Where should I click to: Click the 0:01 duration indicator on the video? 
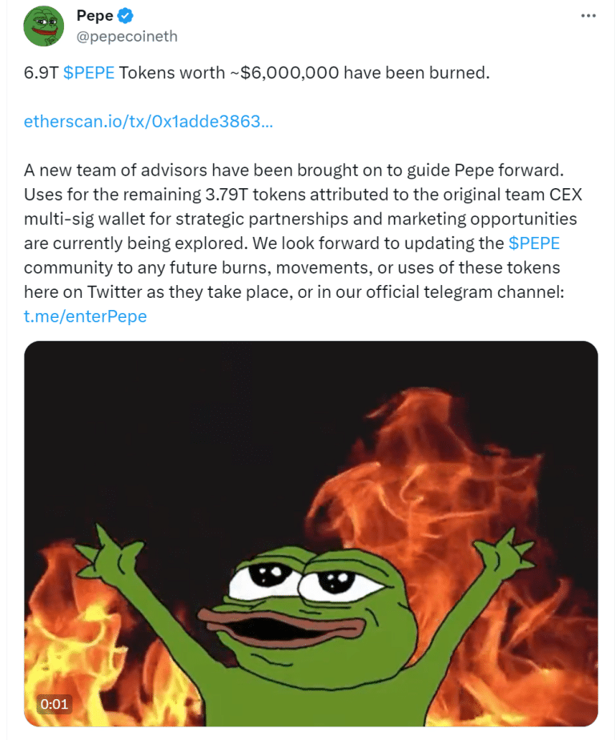coord(54,706)
